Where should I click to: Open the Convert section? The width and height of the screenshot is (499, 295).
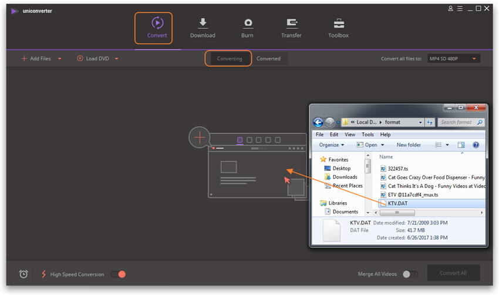point(157,28)
